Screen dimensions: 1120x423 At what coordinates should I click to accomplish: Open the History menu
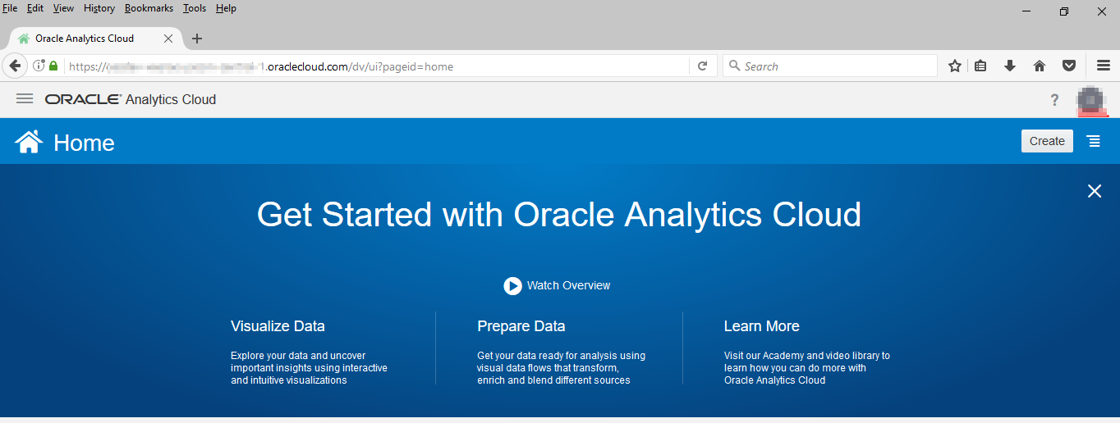pyautogui.click(x=99, y=8)
